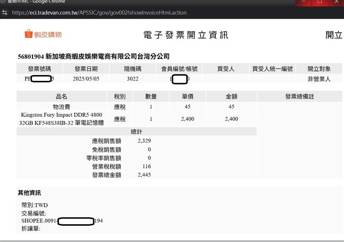Click the 營業稅稅額 label
This screenshot has height=242, width=344.
[107, 166]
